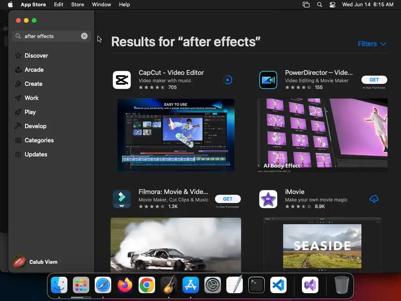Clear the after effects search text
Screen dimensions: 401x301
tap(84, 36)
